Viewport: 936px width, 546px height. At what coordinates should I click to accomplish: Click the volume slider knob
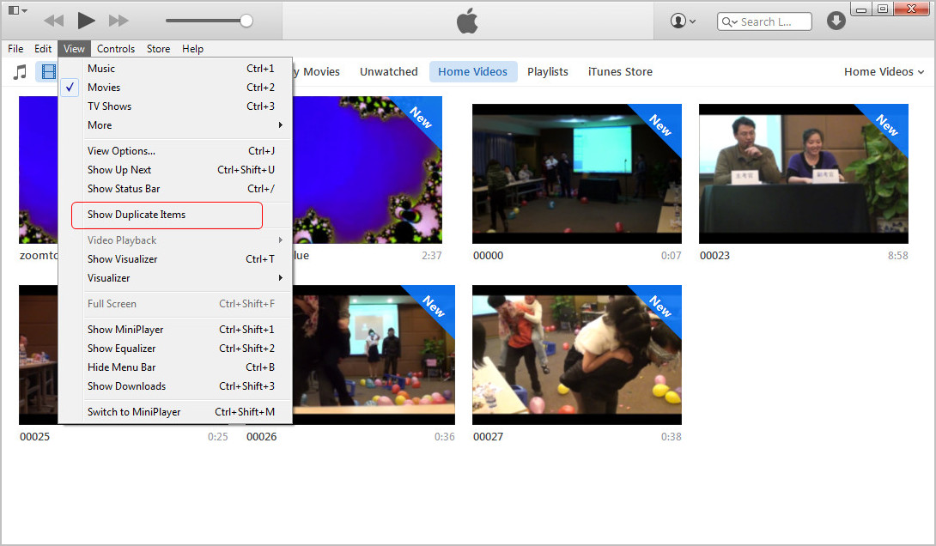click(x=246, y=21)
